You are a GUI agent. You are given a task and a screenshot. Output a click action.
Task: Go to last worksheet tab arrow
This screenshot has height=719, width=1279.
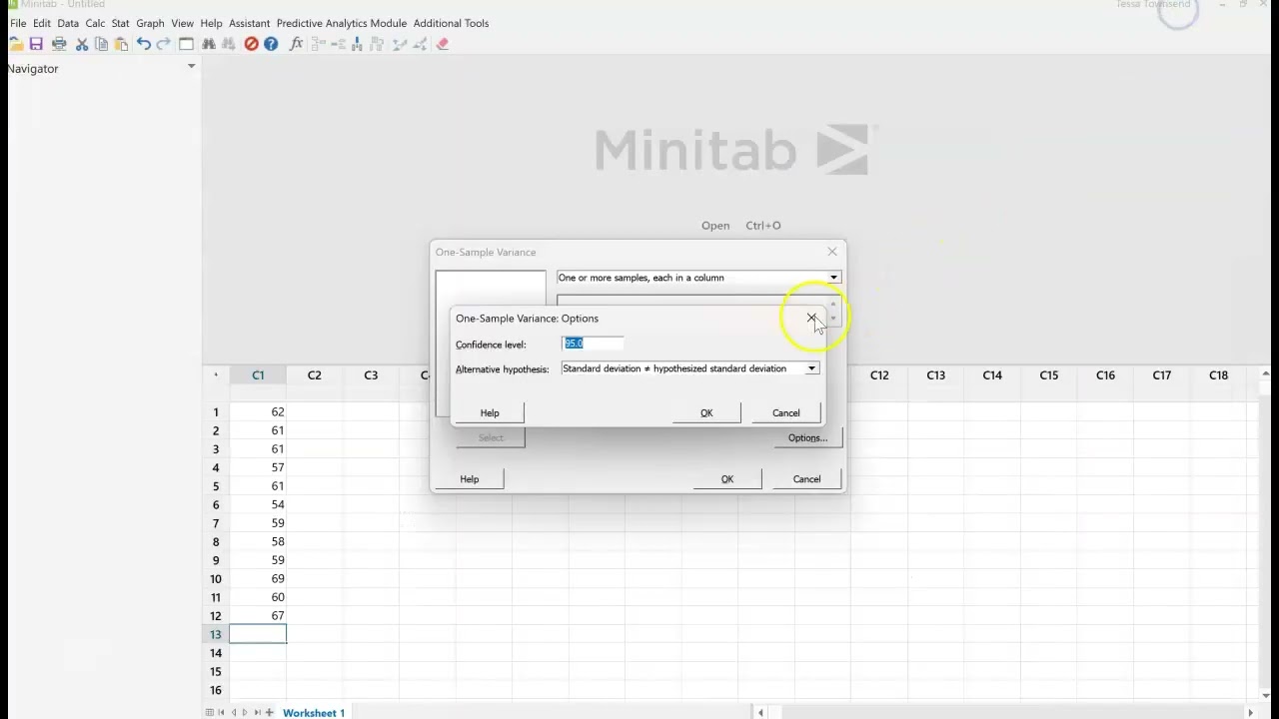pyautogui.click(x=257, y=712)
